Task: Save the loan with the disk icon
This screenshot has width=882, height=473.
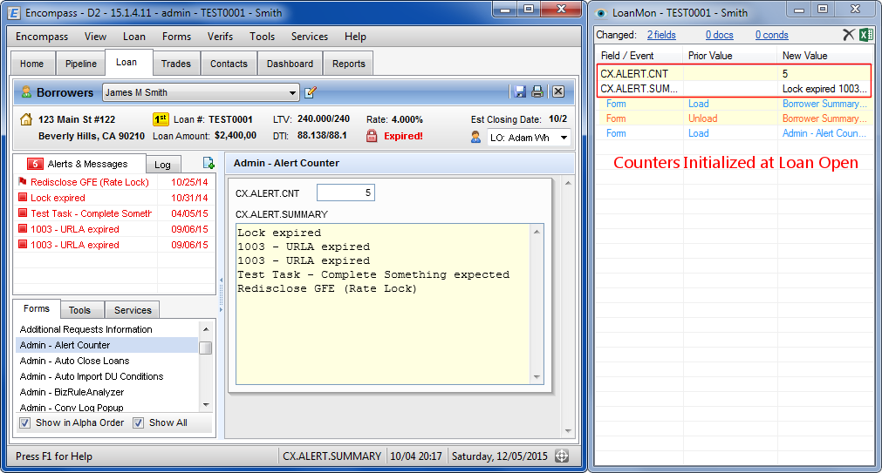Action: point(520,91)
